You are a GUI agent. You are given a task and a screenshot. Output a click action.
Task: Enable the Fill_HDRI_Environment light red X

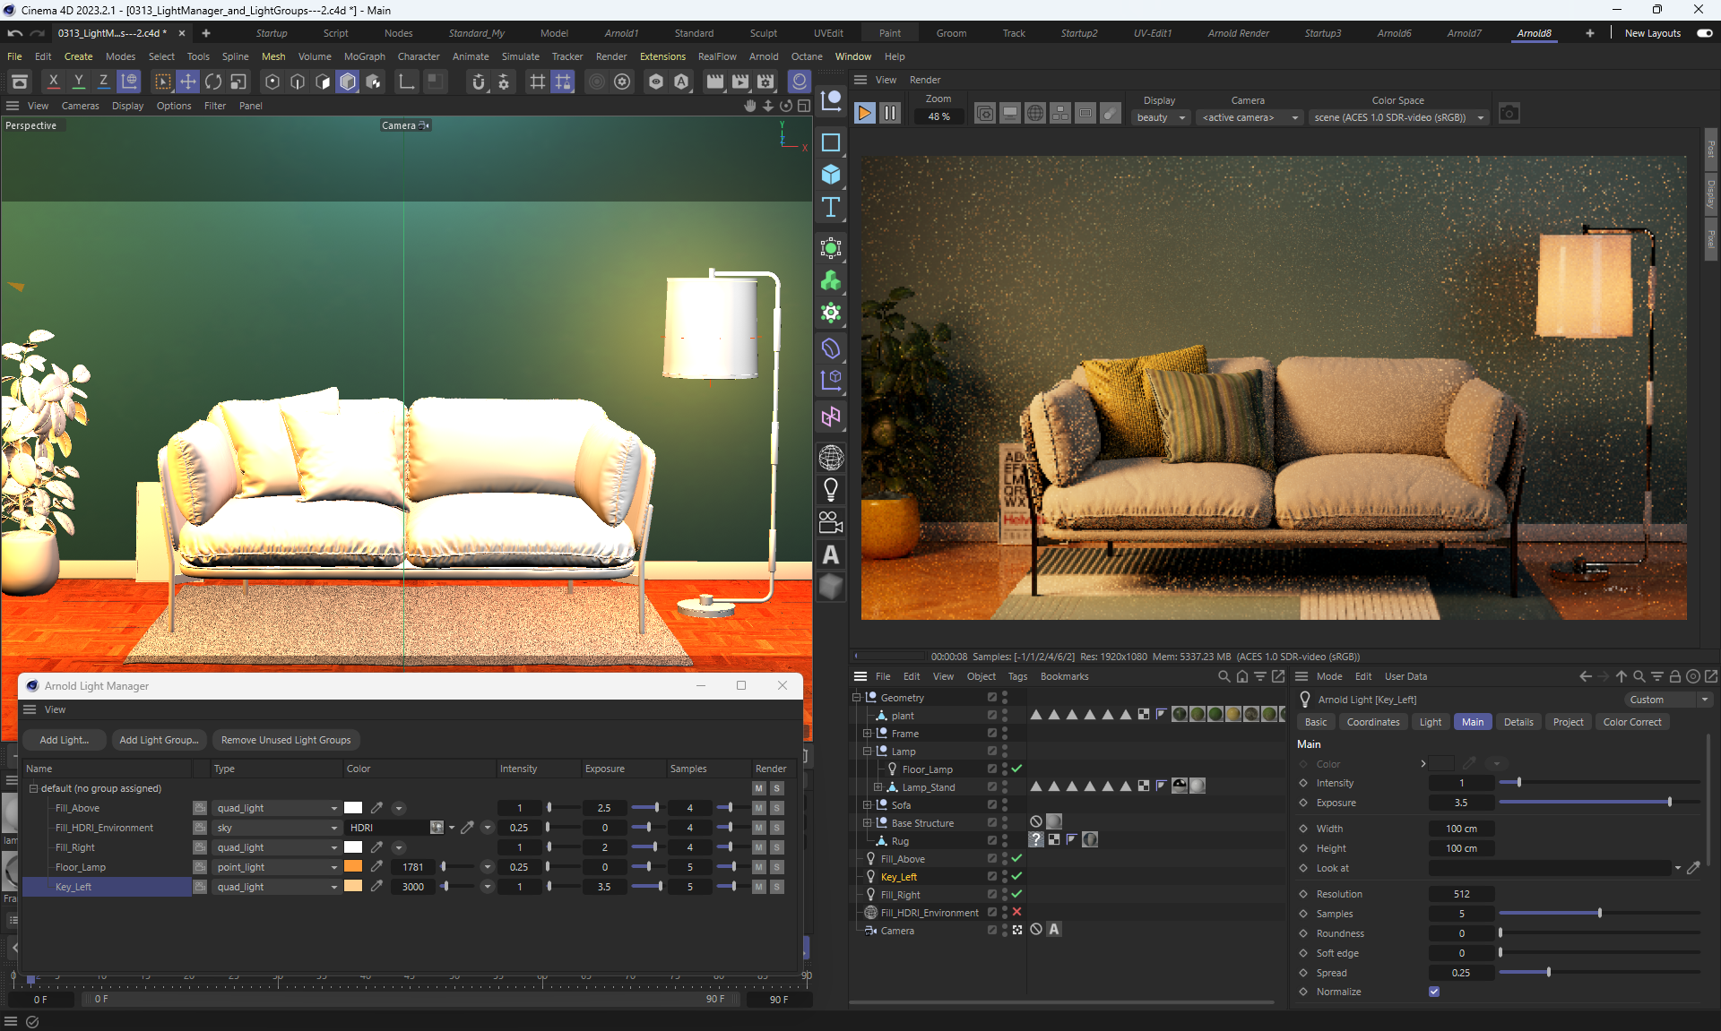point(1016,912)
